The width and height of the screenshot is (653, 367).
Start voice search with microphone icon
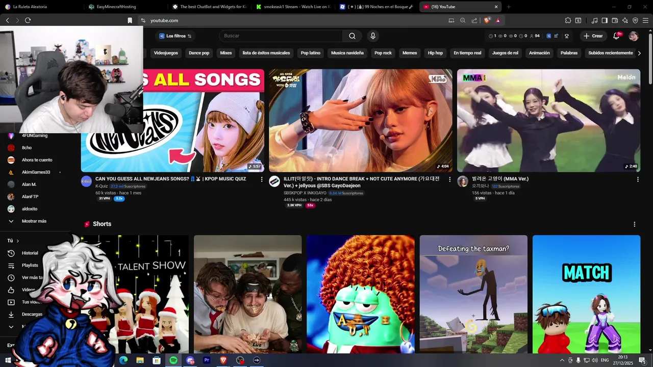(x=373, y=36)
